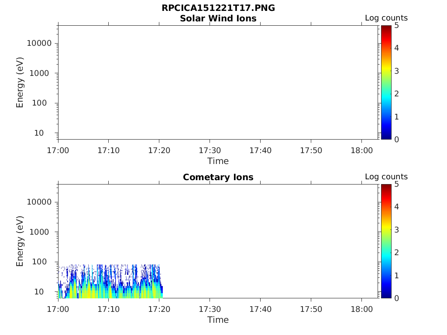Click the 17:10 tick label on bottom plot
This screenshot has height=335, width=447.
point(108,309)
